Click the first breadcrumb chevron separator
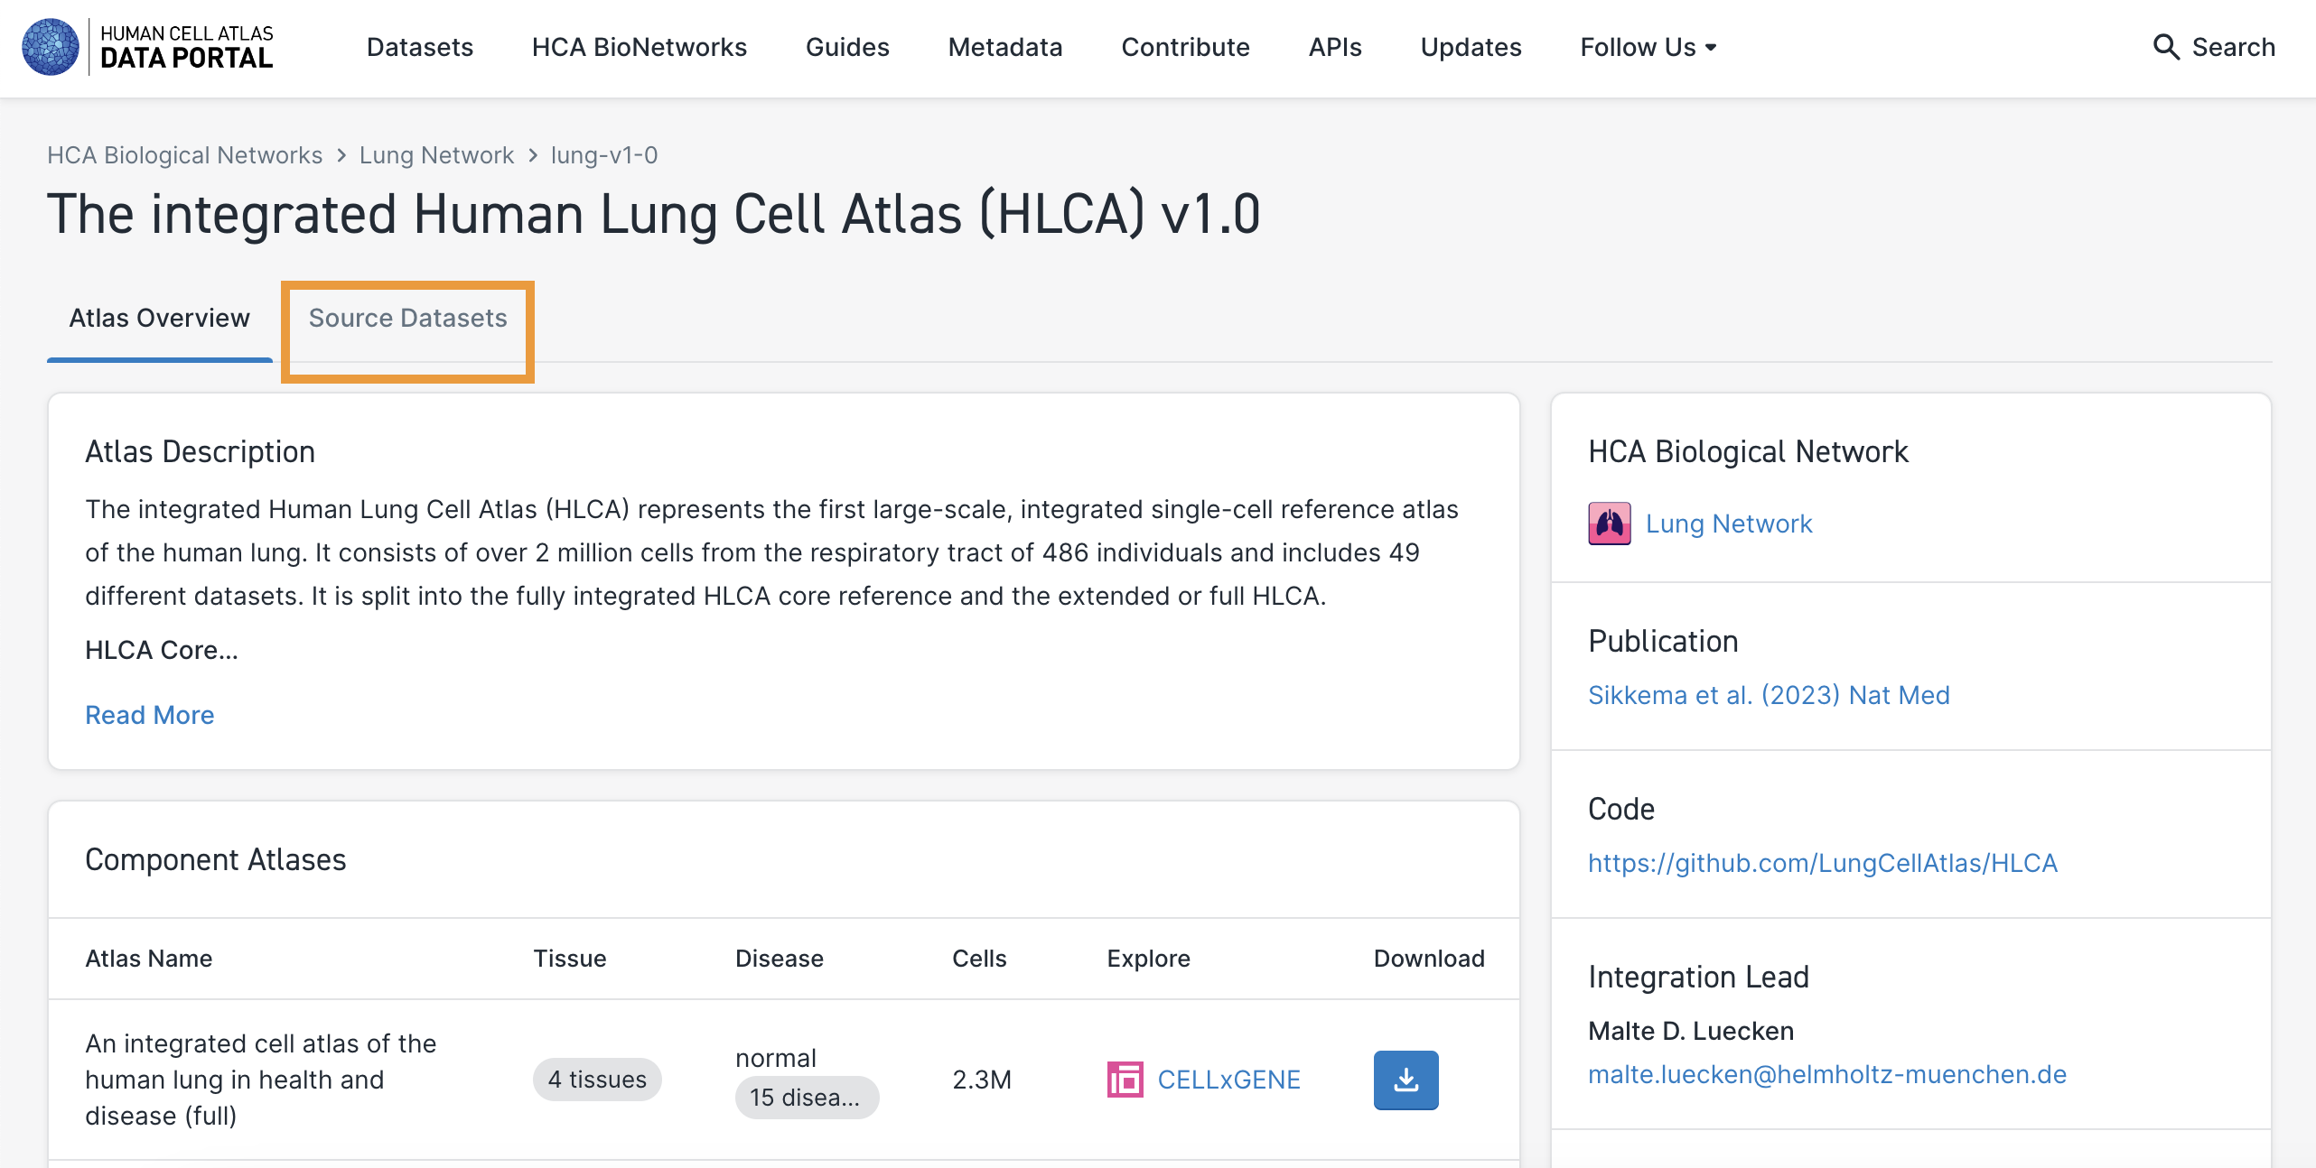Screen dimensions: 2316x1168 pos(341,155)
